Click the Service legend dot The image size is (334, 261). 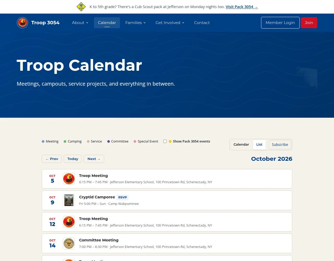[88, 141]
